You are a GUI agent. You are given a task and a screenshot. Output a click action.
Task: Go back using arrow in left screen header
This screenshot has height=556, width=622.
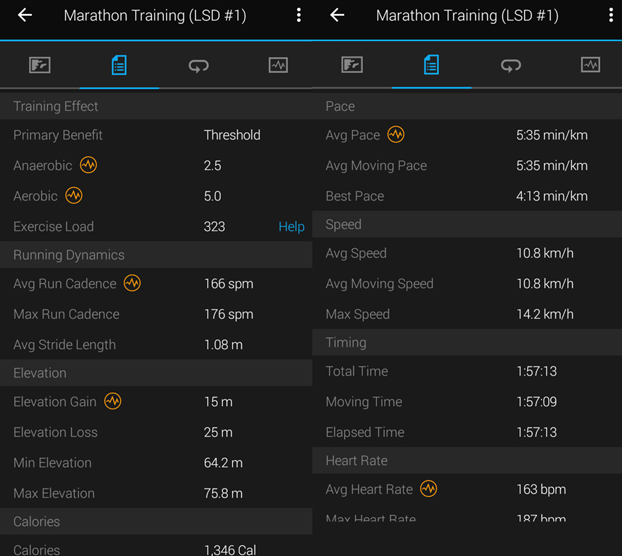[25, 15]
